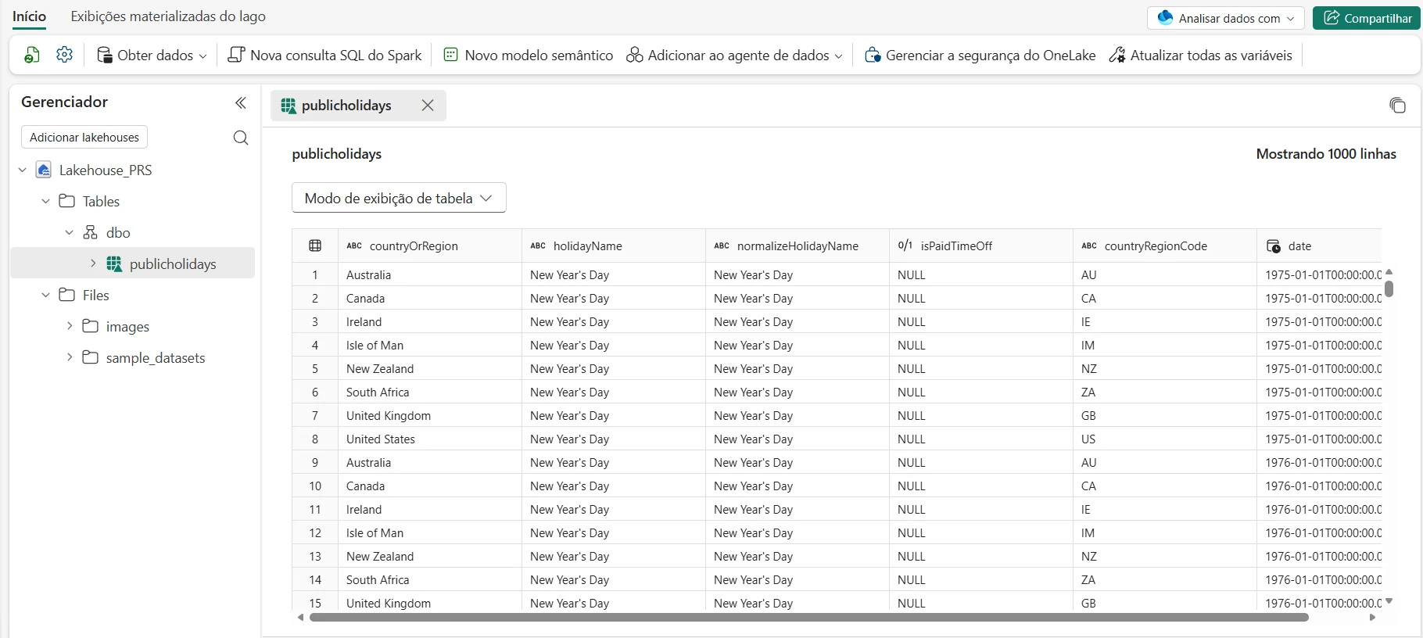Click the Adicionar lakehouses button
Image resolution: width=1423 pixels, height=638 pixels.
pos(84,138)
